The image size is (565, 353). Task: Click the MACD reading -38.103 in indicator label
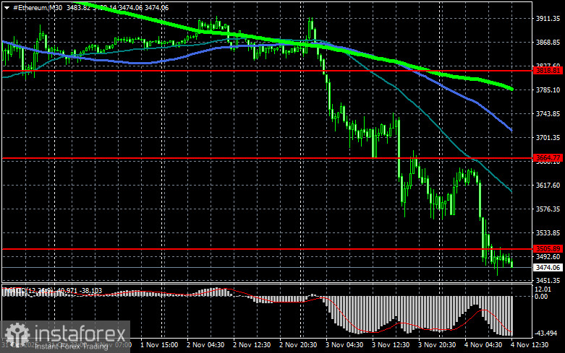tap(91, 290)
